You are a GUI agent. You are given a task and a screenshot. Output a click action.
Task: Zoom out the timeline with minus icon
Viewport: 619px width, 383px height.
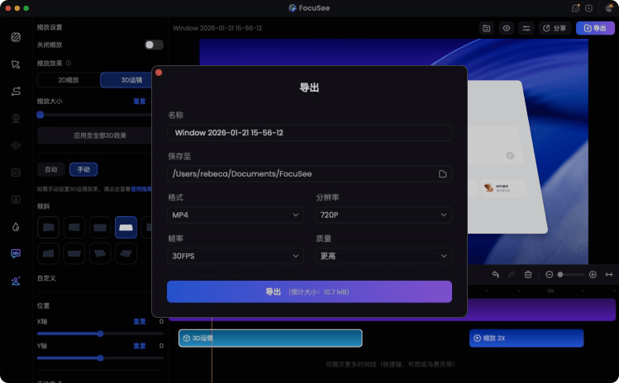pyautogui.click(x=549, y=275)
